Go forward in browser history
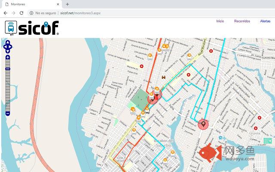 coord(13,13)
